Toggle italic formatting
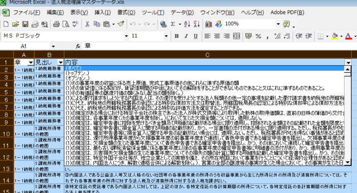This screenshot has height=193, width=357. tap(186, 36)
